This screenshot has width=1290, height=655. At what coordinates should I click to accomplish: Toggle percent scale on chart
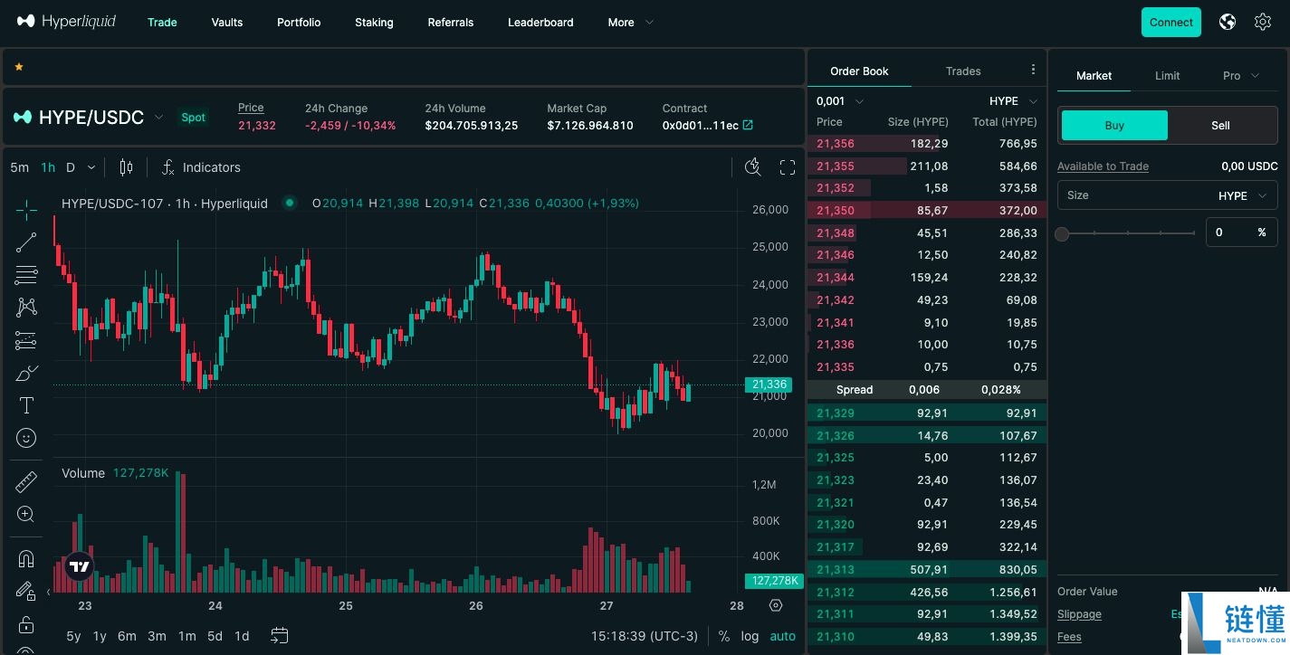(724, 636)
